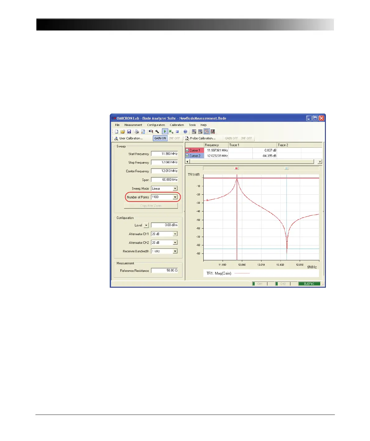Click the Probe Calibration CAL icon
This screenshot has width=370, height=441.
187,138
